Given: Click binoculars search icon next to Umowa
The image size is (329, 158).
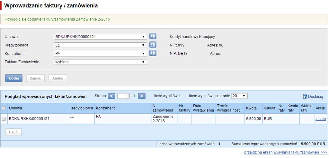Looking at the screenshot, I should pyautogui.click(x=153, y=37).
